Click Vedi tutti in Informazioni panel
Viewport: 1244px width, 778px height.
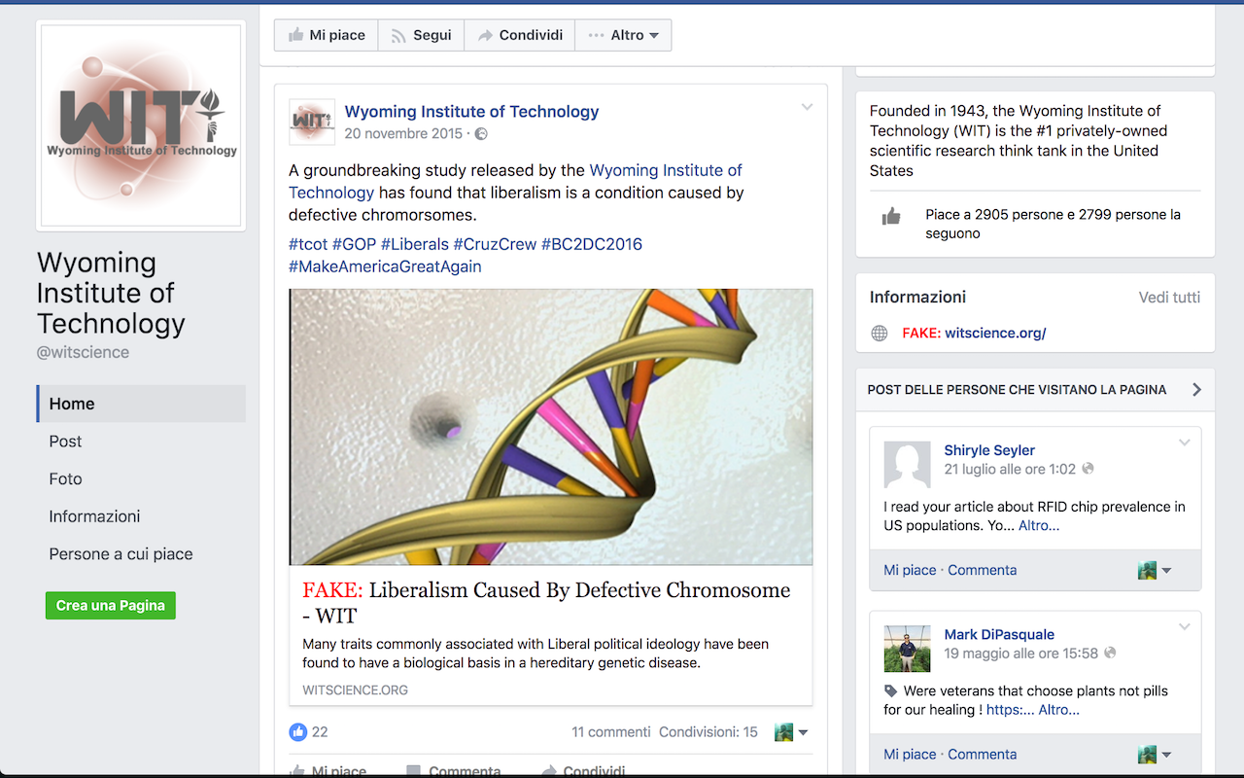point(1169,298)
